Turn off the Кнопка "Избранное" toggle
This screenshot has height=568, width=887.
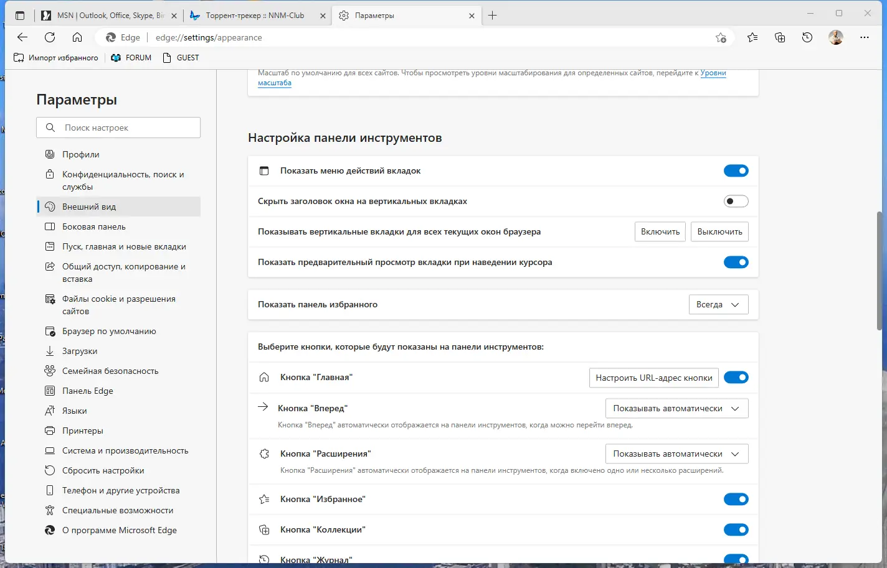[x=736, y=499]
